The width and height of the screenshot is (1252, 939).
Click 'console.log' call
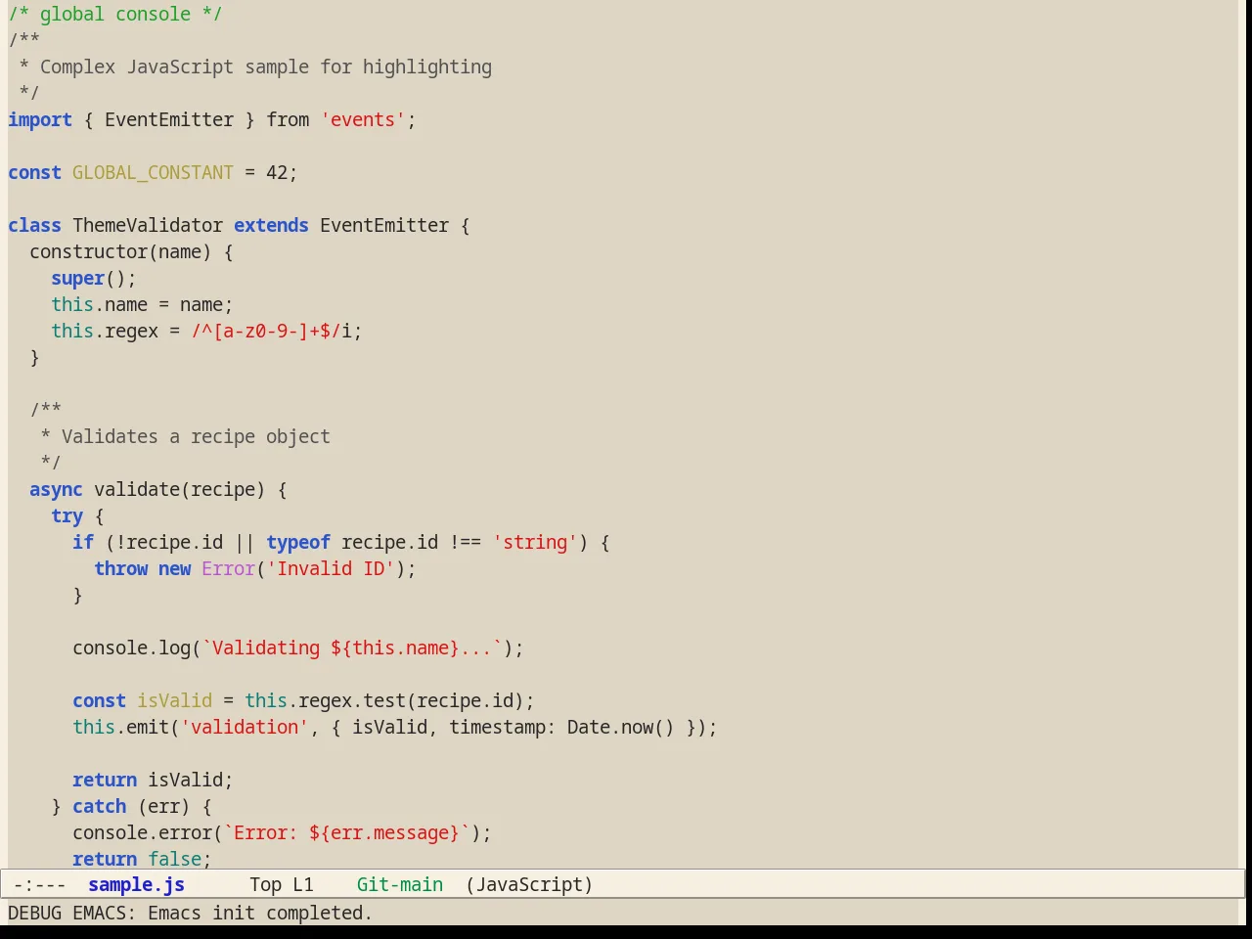tap(131, 648)
